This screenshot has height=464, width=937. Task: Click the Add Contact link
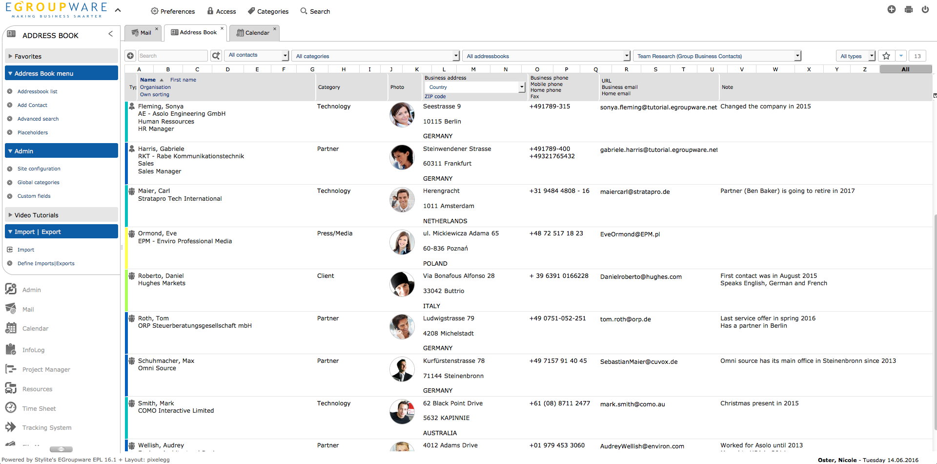point(32,105)
